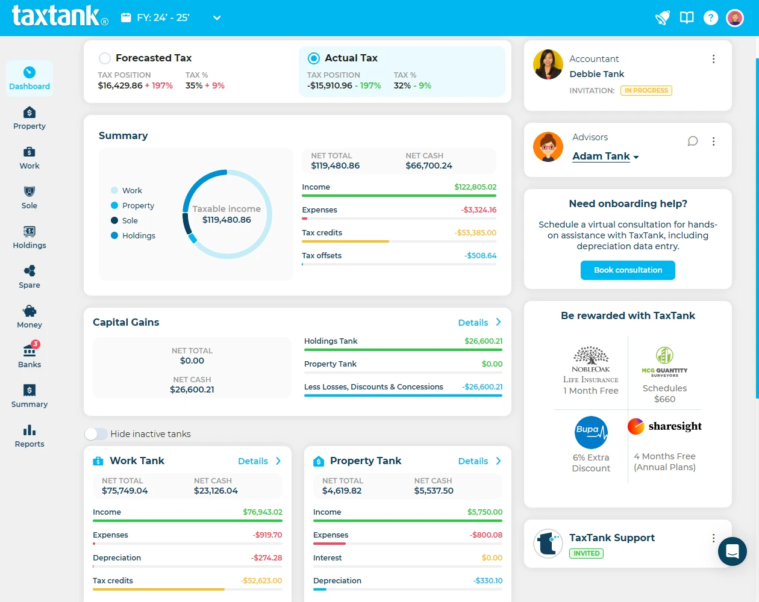The image size is (759, 602).
Task: Open the help question mark icon
Action: point(711,17)
